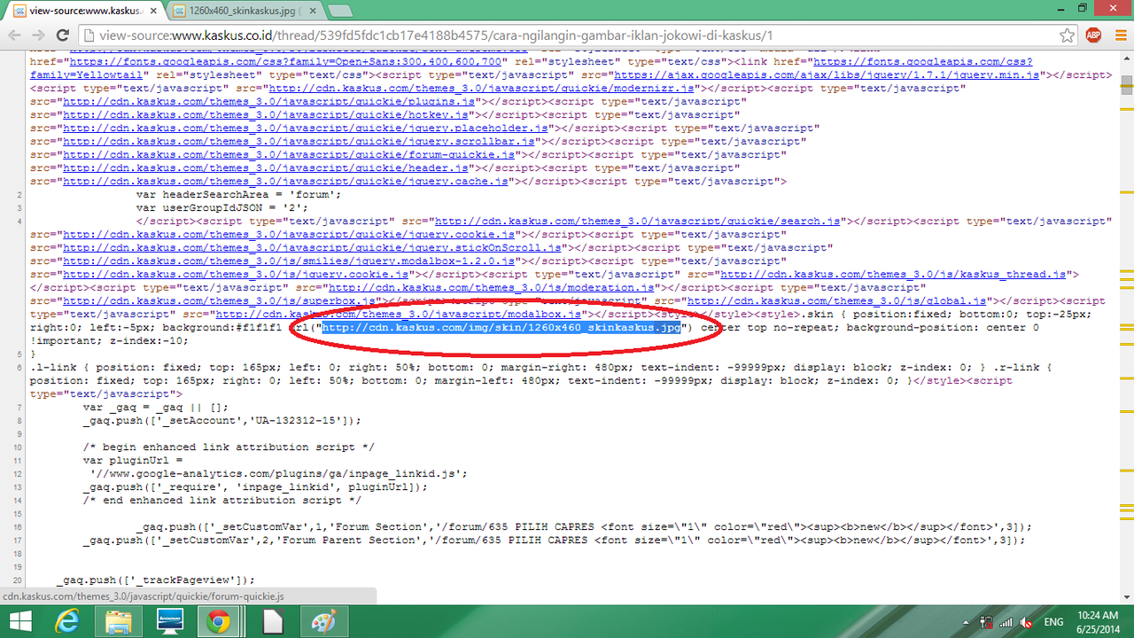Open the quickie/plugins.js link
1134x638 pixels.
[268, 102]
